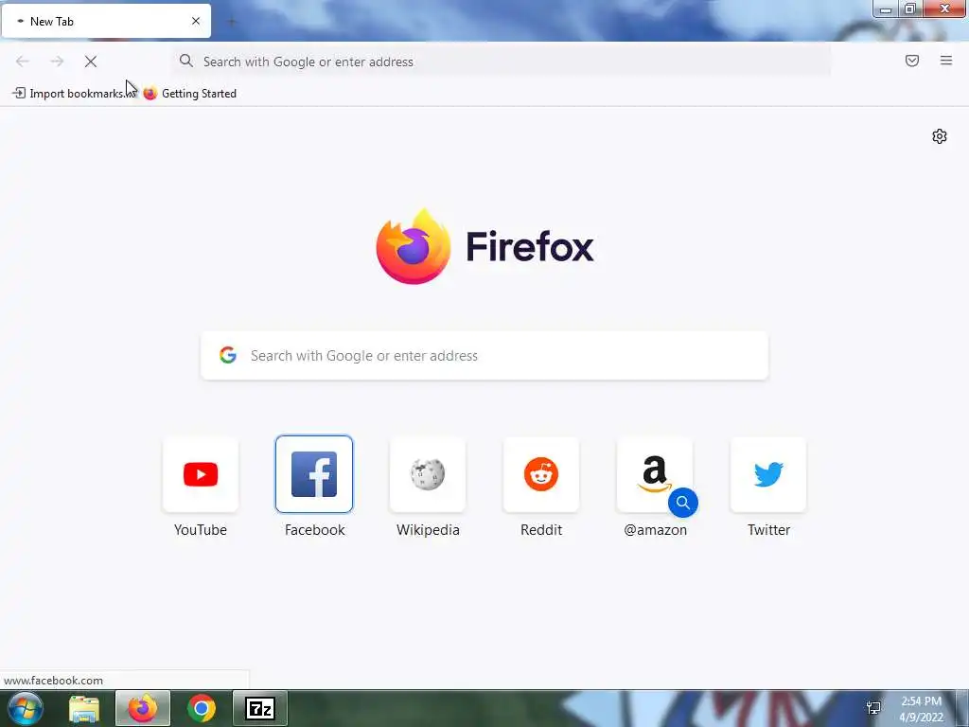Open the YouTube shortcut tile

tap(201, 474)
